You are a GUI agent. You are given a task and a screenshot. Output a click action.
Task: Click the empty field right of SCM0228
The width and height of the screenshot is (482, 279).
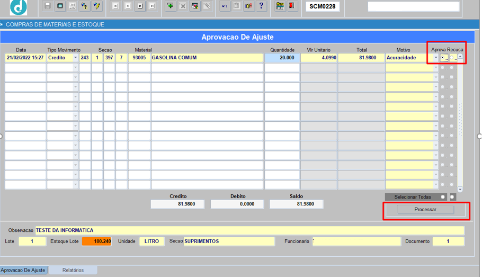[414, 6]
